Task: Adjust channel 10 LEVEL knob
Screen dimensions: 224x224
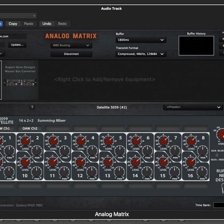Action: [25, 162]
